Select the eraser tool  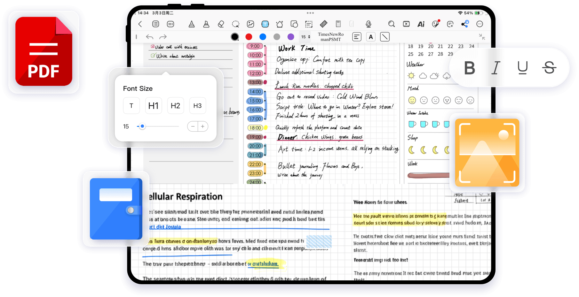point(221,24)
